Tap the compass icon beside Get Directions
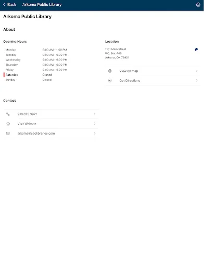This screenshot has height=267, width=204. tap(110, 80)
